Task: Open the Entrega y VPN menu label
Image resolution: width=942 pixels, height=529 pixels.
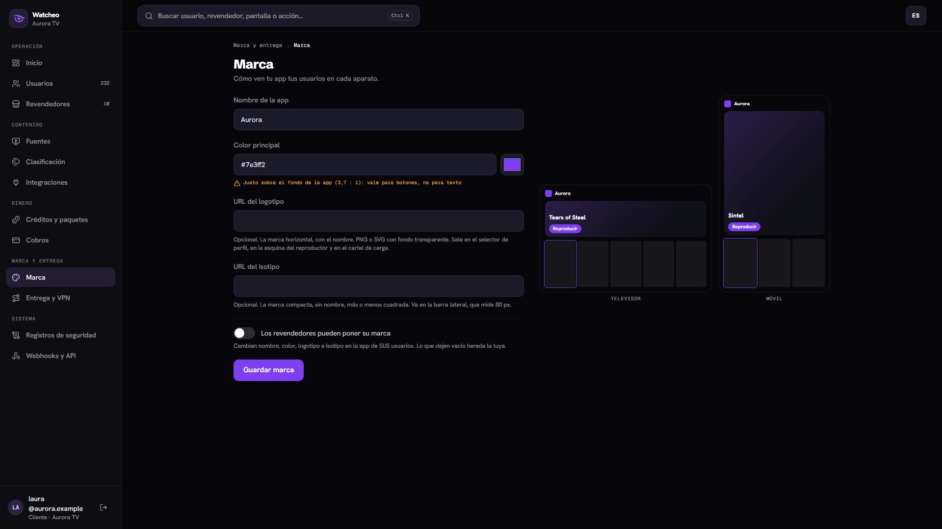Action: (48, 298)
